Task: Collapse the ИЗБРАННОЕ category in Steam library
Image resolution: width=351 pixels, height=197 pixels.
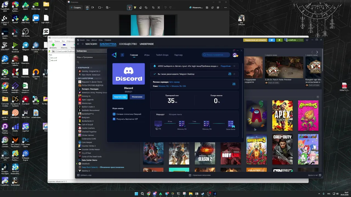Action: [77, 68]
